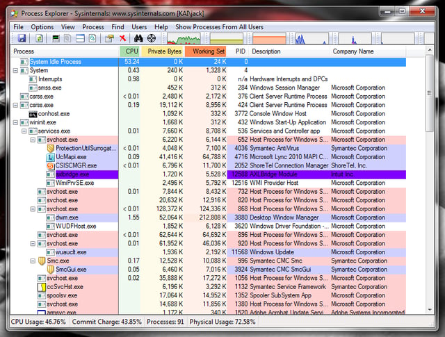Click the red X Kill Process icon
The image size is (445, 337).
pyautogui.click(x=122, y=38)
